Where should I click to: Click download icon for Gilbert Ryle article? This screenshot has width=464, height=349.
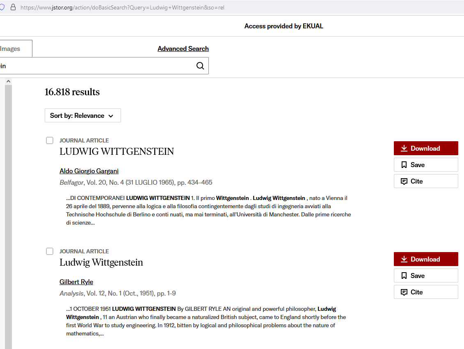pyautogui.click(x=404, y=259)
